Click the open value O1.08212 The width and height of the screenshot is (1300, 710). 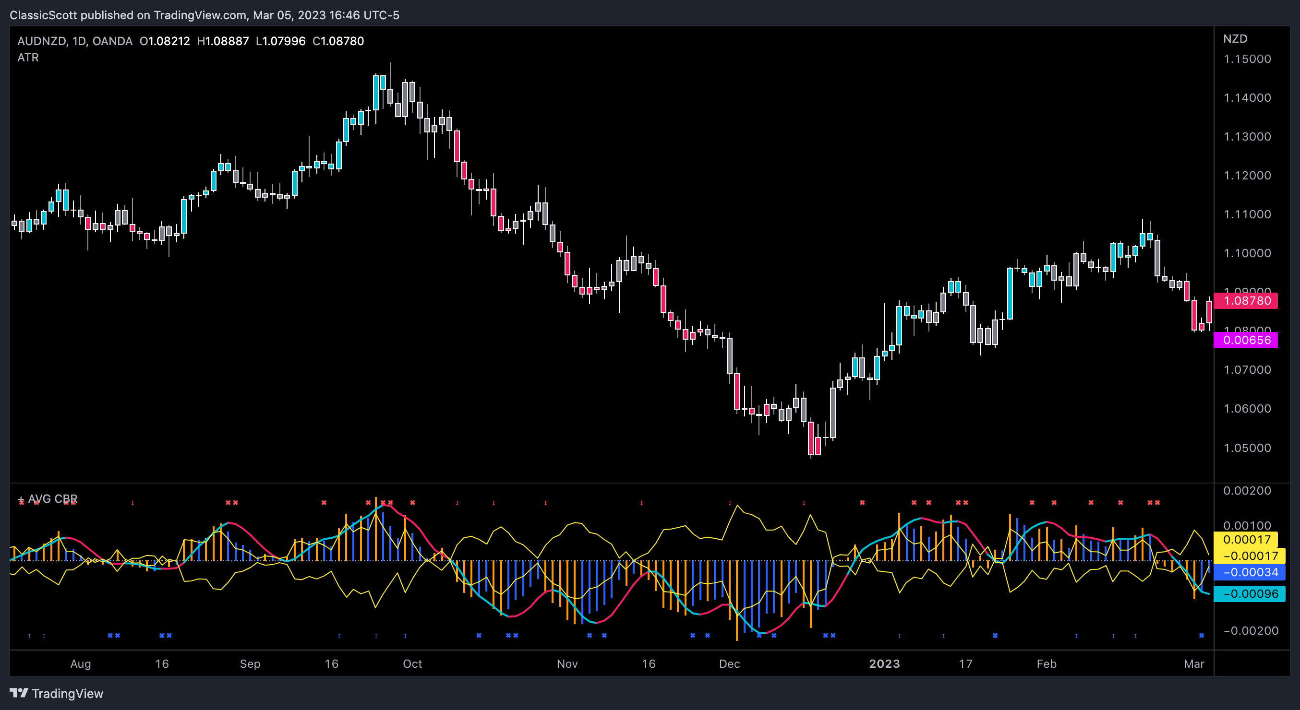(165, 41)
